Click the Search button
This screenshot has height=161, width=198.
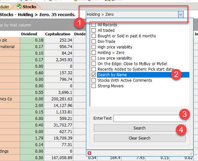pyautogui.click(x=139, y=128)
